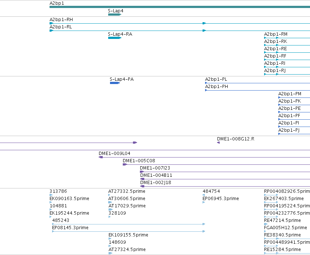This screenshot has height=255, width=310.
Task: Click the AT17029.5prime EST label
Action: click(127, 206)
